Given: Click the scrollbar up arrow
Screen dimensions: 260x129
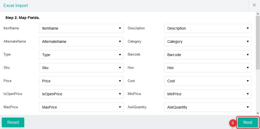Looking at the screenshot, I should [x=258, y=14].
